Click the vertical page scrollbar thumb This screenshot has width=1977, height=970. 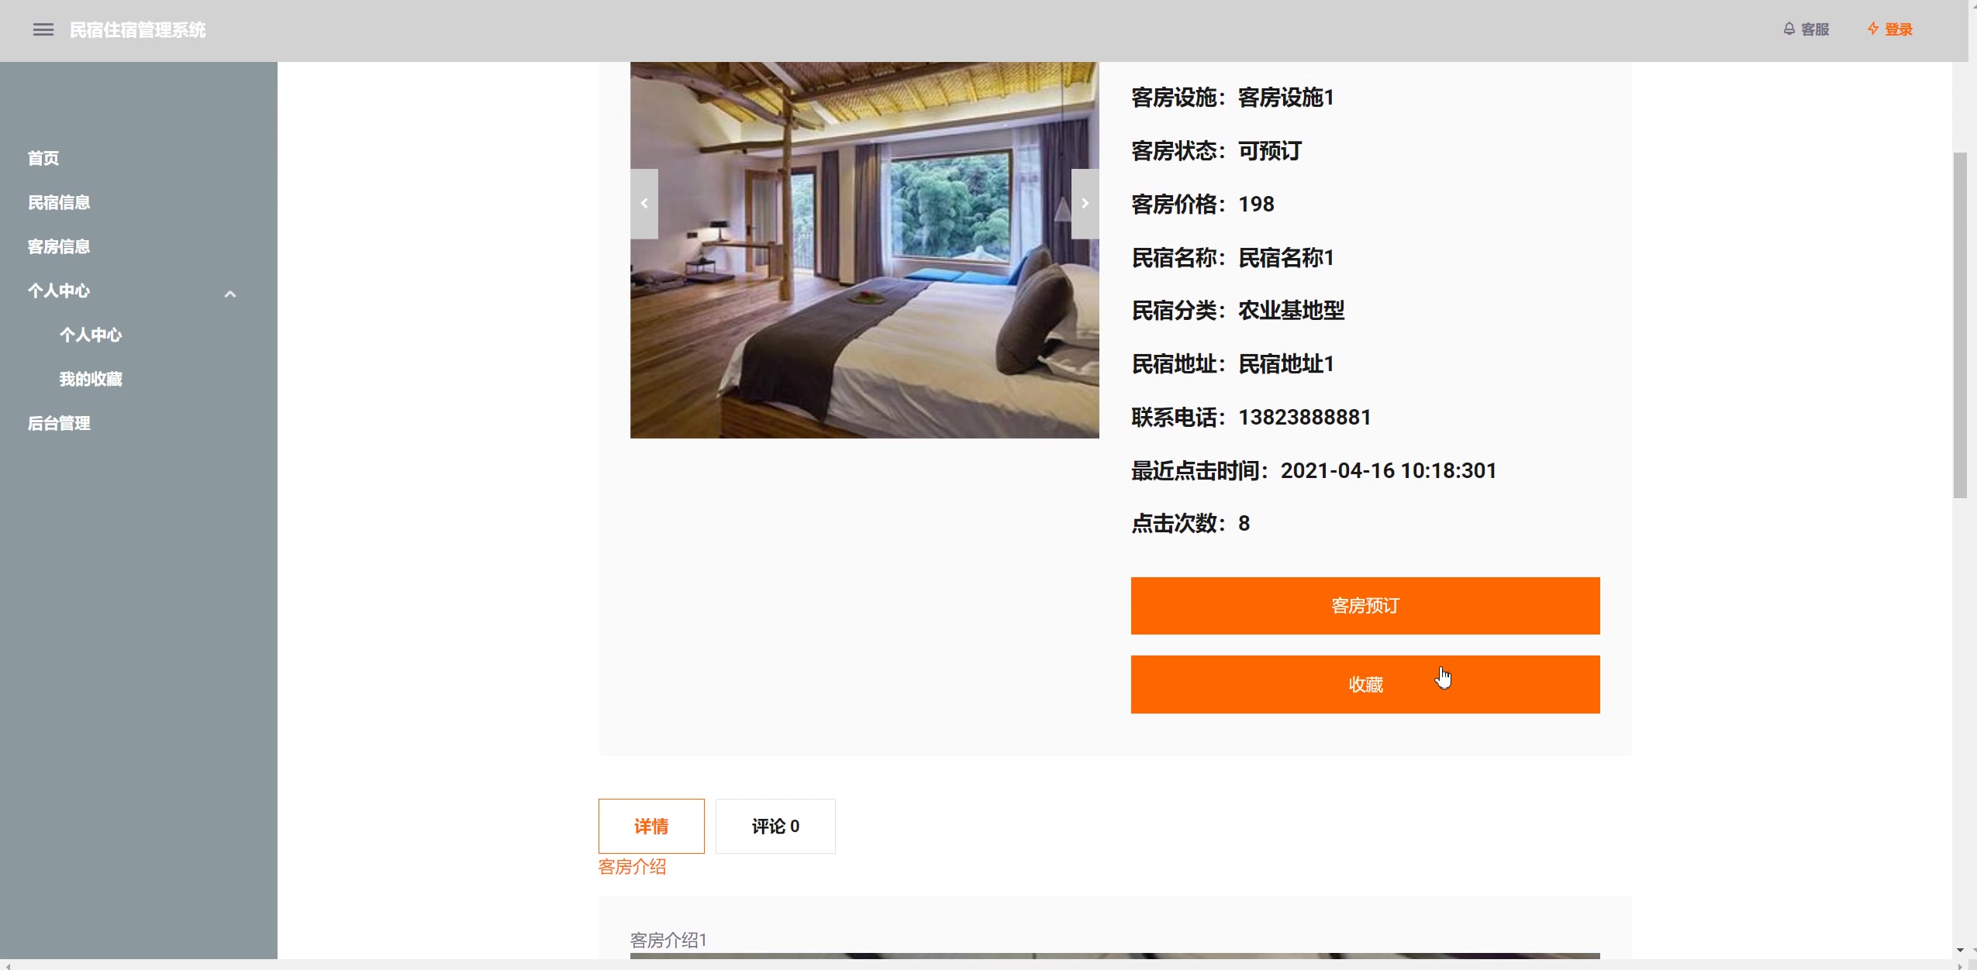(x=1960, y=325)
